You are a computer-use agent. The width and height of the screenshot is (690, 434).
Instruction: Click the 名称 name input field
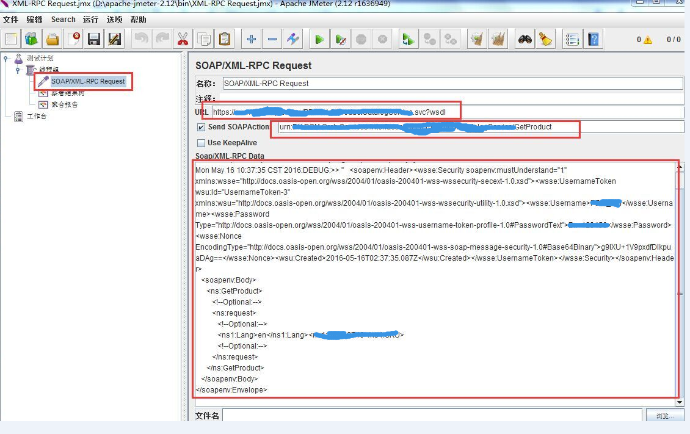453,84
